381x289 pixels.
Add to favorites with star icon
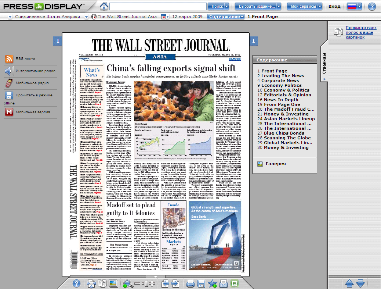(212, 283)
